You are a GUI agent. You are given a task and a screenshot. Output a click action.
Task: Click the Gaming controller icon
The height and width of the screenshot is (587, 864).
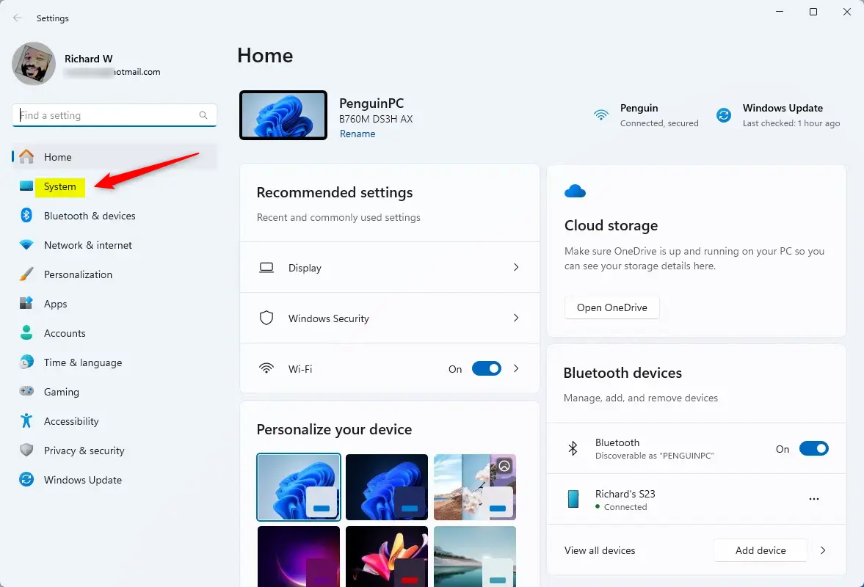coord(26,391)
